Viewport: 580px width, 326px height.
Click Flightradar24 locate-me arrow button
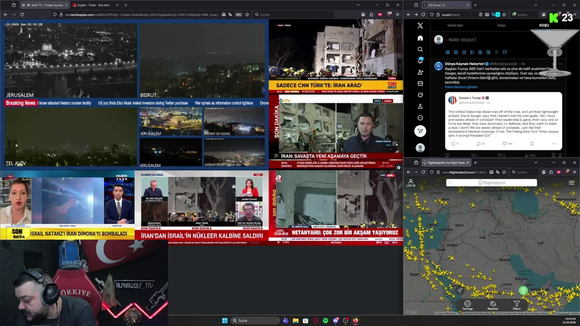coord(460,290)
